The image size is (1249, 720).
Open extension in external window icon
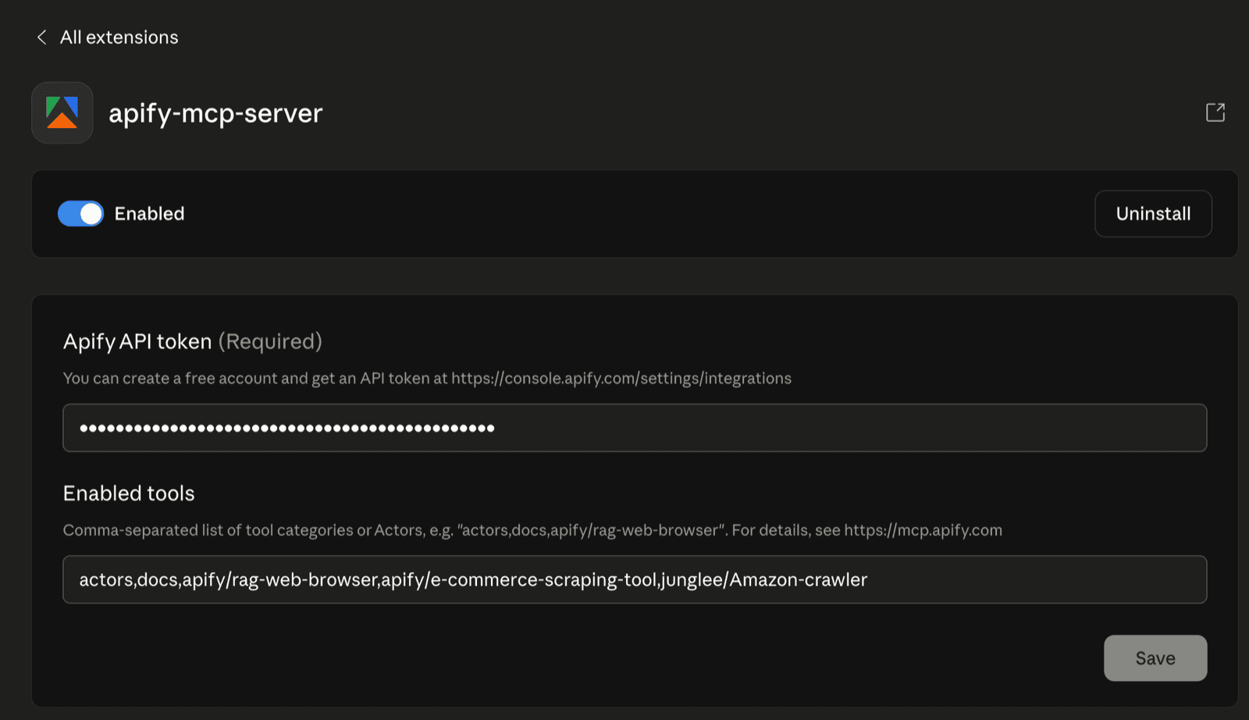point(1215,112)
